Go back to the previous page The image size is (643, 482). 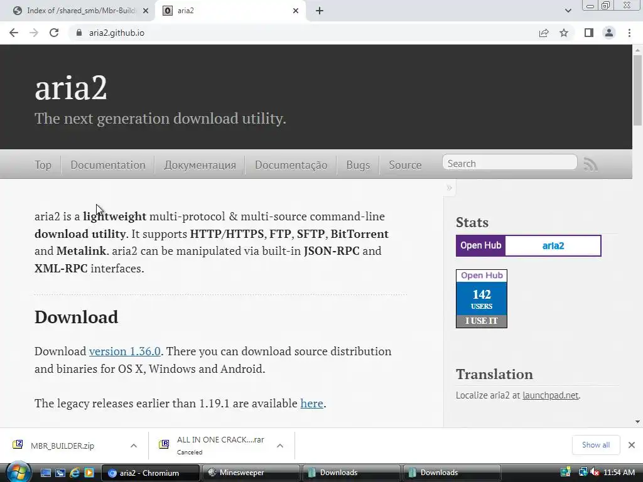point(14,33)
